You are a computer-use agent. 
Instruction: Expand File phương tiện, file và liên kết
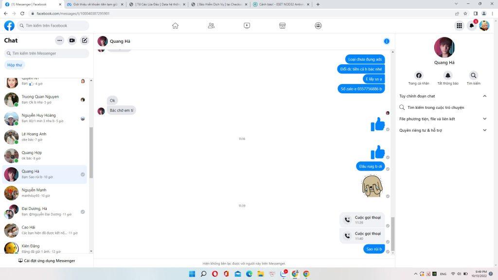pos(484,119)
